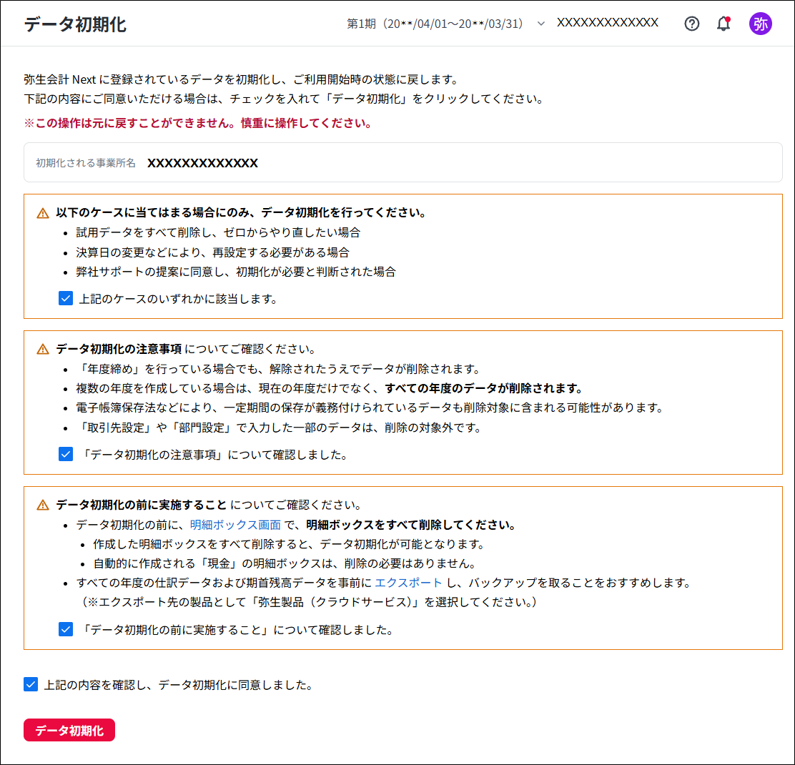Toggle 「データ初期化の注意事項」について確認しました checkbox
Screen dimensions: 795x765
(65, 454)
